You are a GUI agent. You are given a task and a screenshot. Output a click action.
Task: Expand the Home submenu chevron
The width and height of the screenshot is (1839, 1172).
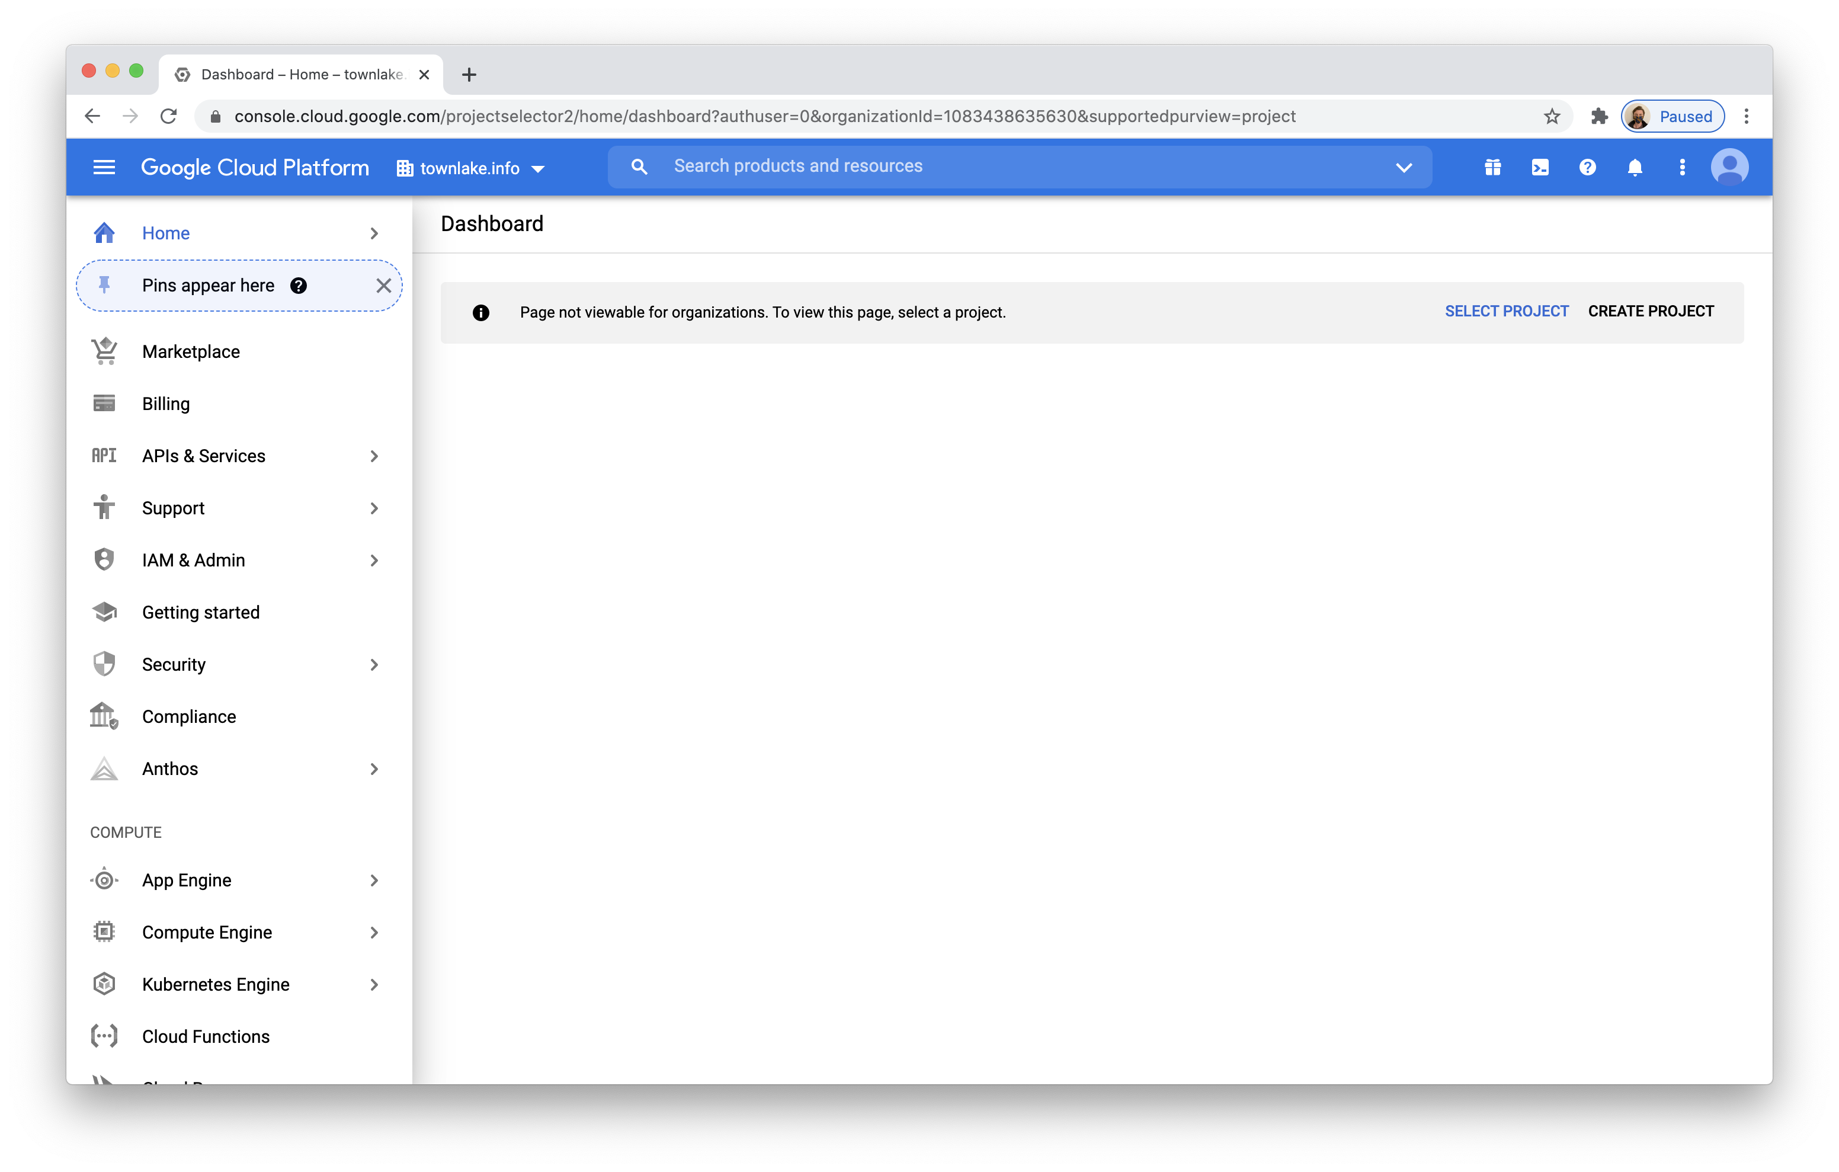pos(374,233)
